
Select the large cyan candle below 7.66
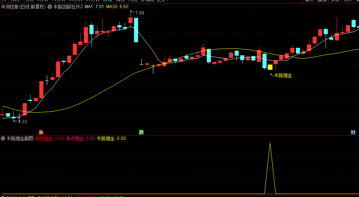[x=136, y=30]
